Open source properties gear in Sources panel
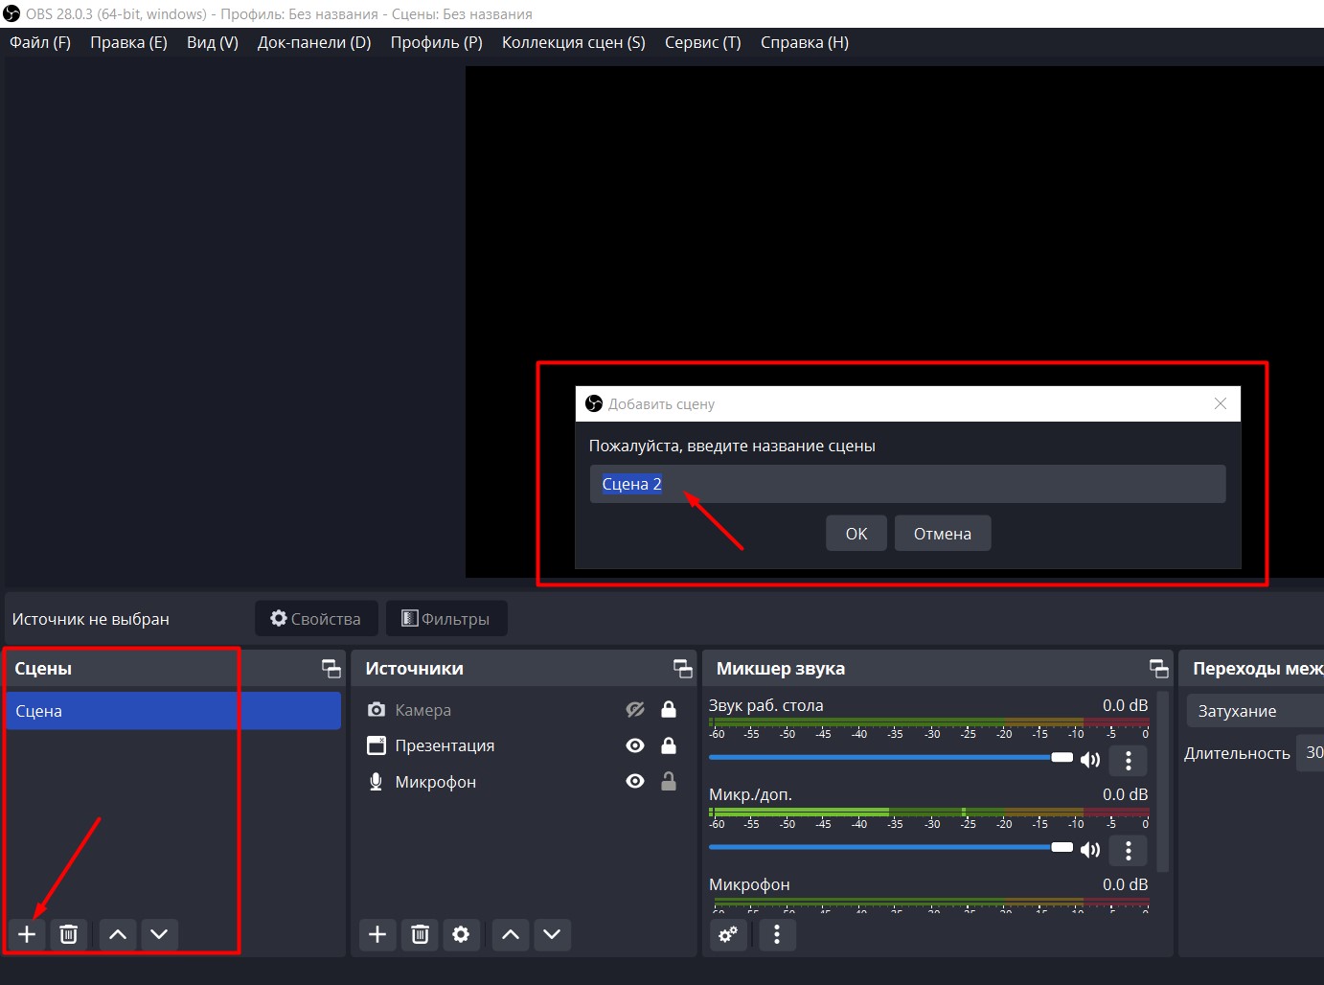 [461, 934]
